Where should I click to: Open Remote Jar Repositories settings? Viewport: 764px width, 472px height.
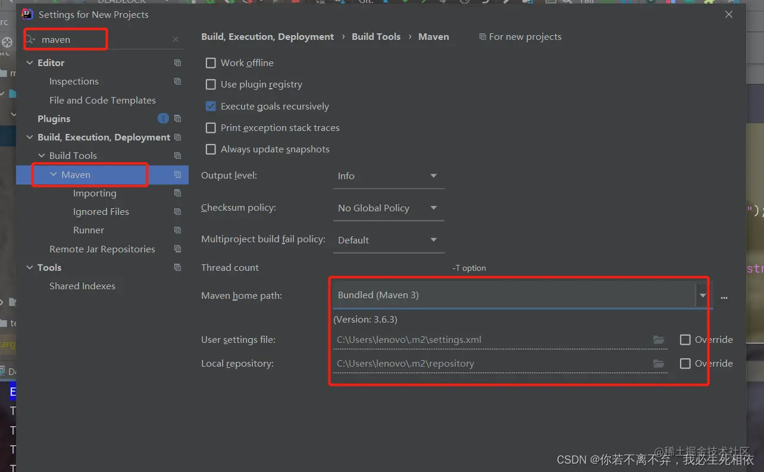click(102, 249)
